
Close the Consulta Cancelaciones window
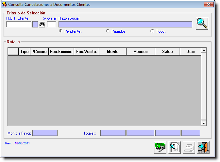click(x=209, y=4)
